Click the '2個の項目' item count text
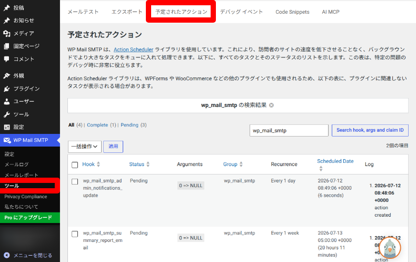Image resolution: width=416 pixels, height=262 pixels. click(397, 145)
